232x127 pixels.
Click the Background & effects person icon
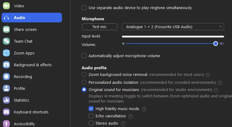pos(6,65)
